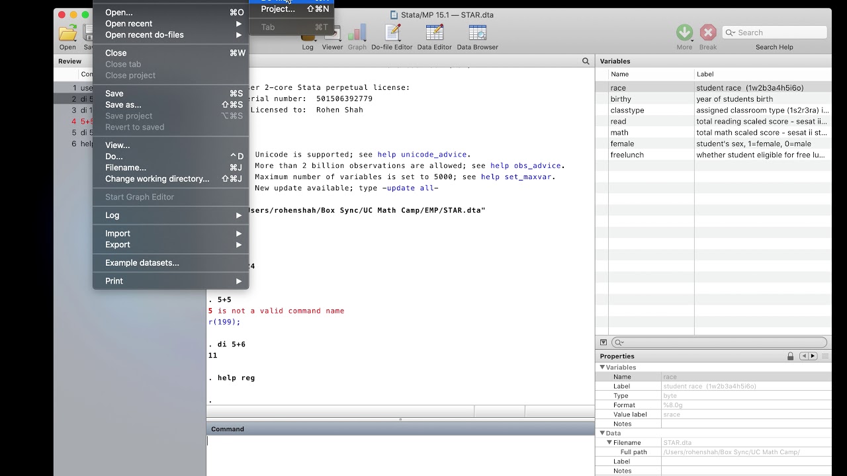Collapse the Filename row in Properties
The image size is (847, 476).
point(609,442)
